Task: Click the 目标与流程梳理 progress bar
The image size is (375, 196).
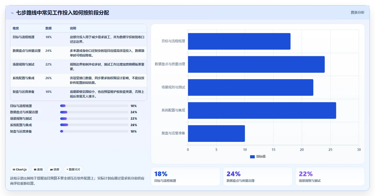Action: click(x=94, y=106)
